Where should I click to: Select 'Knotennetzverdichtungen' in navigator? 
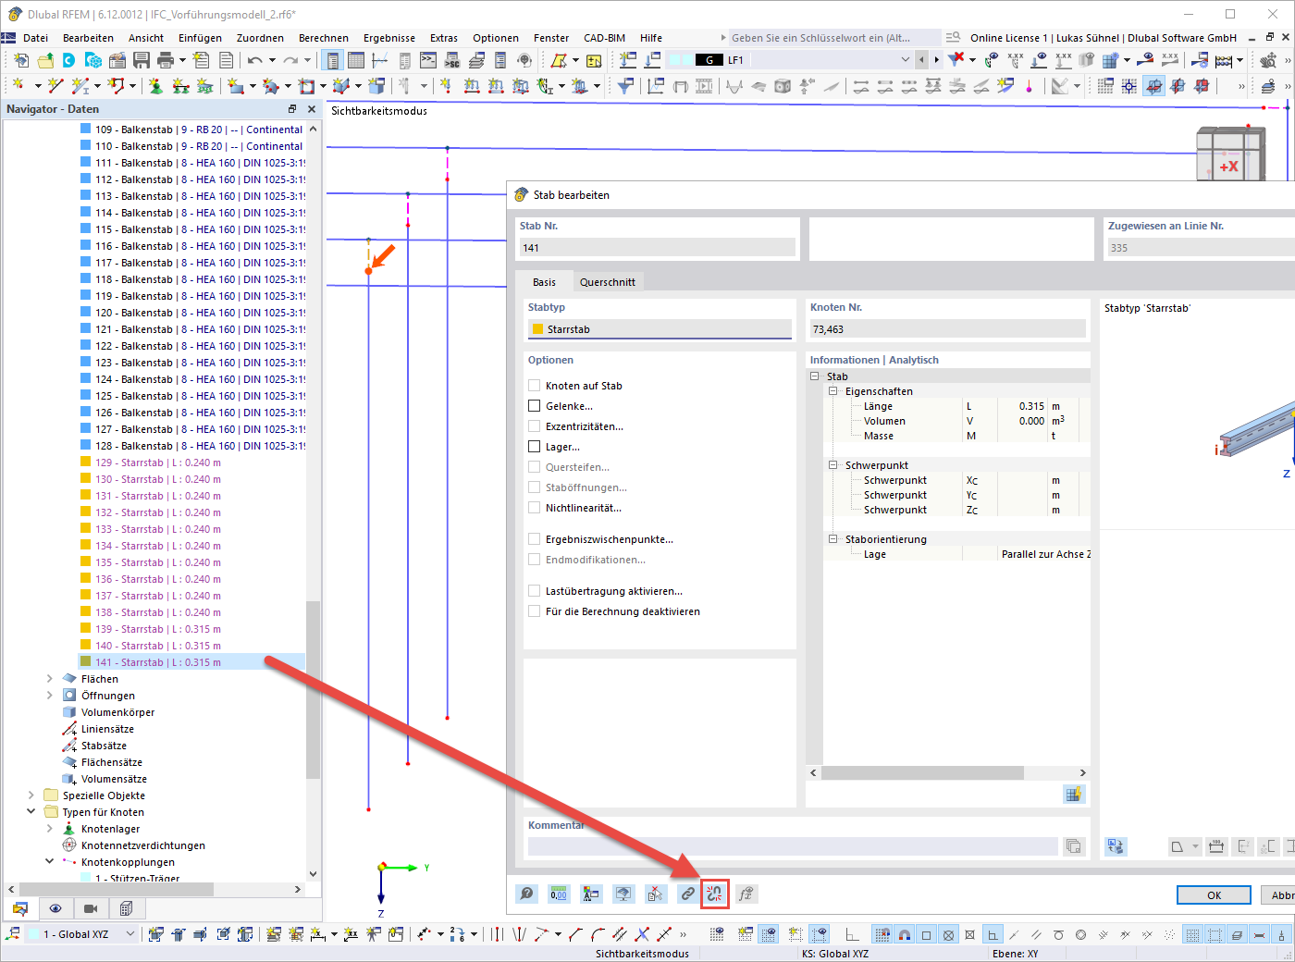(x=143, y=845)
